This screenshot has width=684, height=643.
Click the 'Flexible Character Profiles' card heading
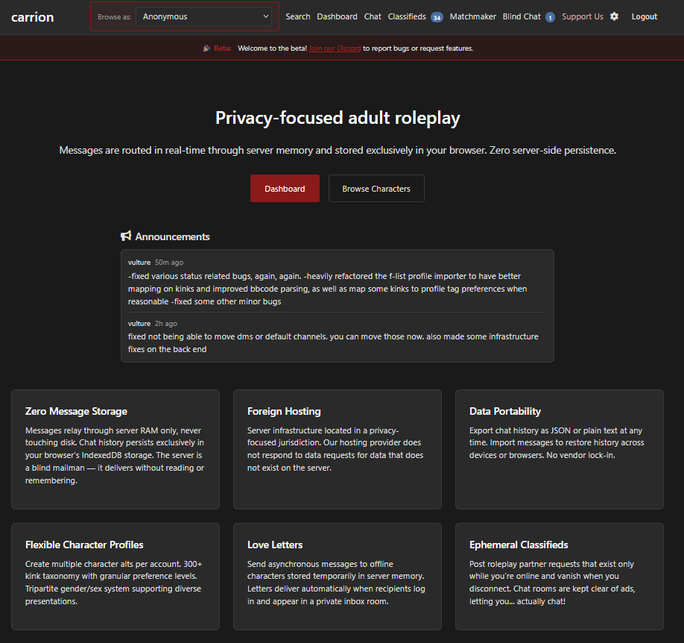pos(84,545)
